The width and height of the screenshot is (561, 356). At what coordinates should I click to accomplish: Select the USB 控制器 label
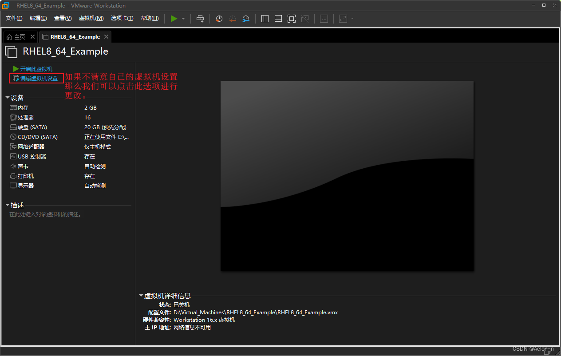32,156
